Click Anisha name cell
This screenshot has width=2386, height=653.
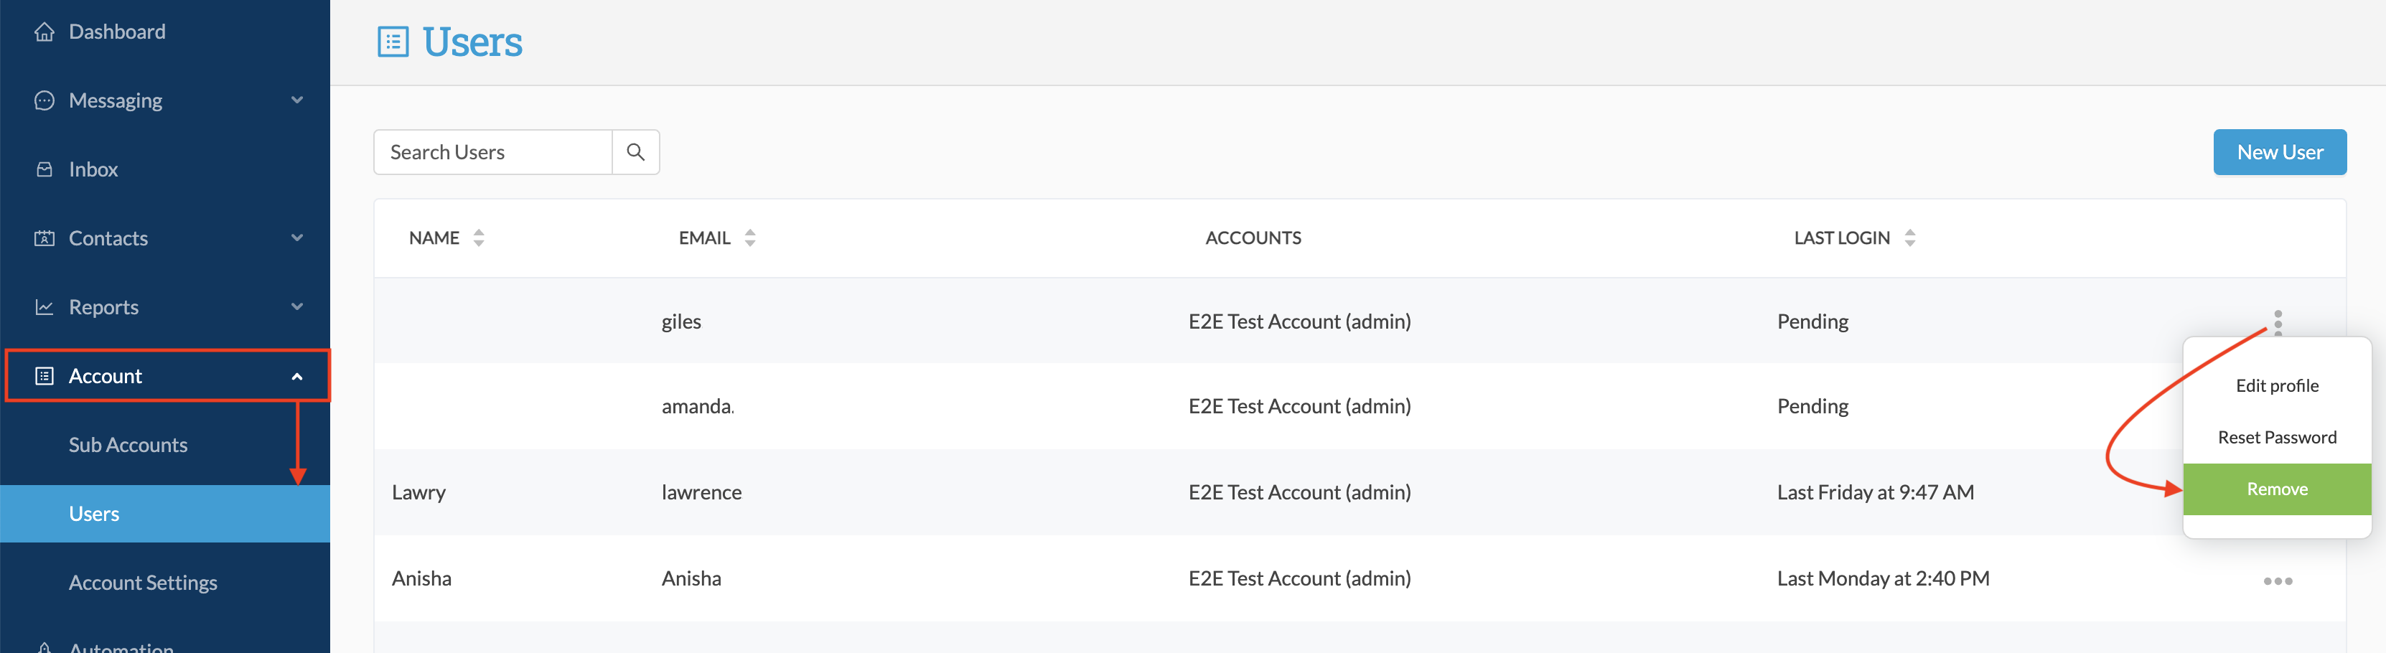point(421,579)
